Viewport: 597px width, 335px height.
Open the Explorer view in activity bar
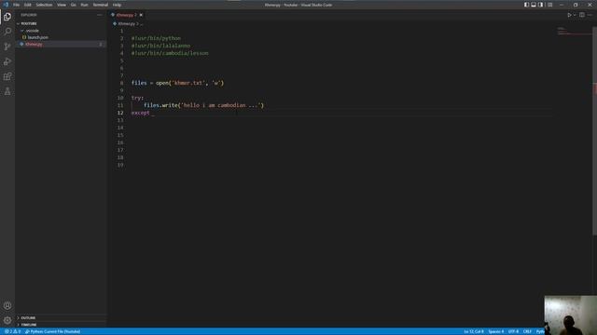tap(7, 17)
